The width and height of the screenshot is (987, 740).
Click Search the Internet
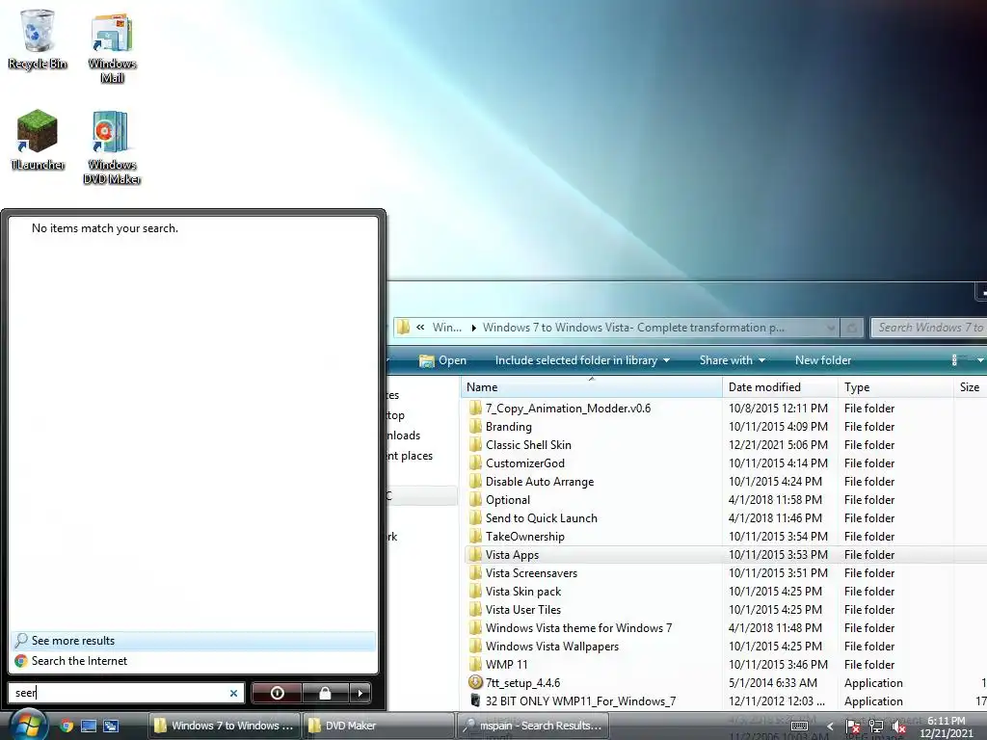(x=193, y=661)
